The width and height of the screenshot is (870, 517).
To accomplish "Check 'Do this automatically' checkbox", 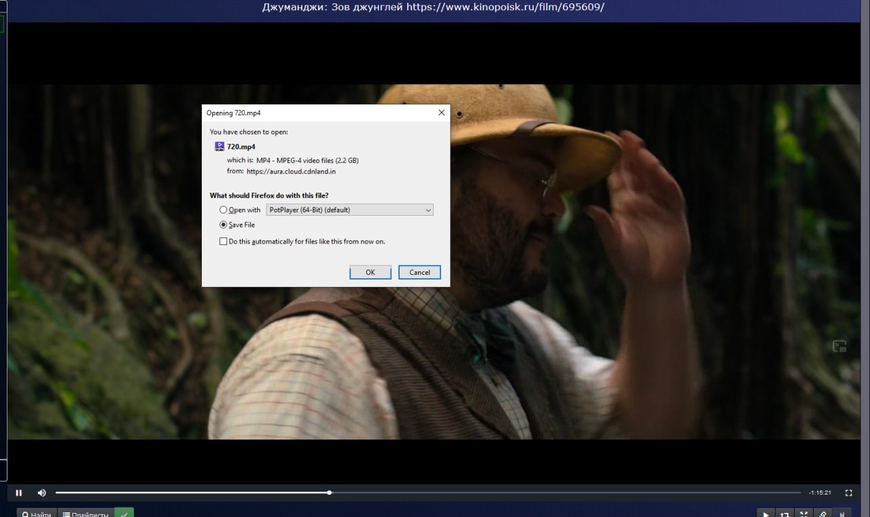I will [x=223, y=242].
